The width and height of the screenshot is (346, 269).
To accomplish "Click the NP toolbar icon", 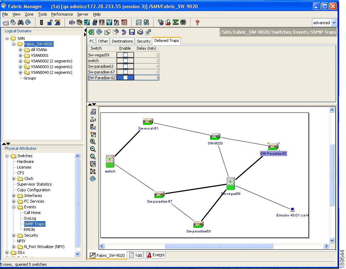I will [109, 22].
